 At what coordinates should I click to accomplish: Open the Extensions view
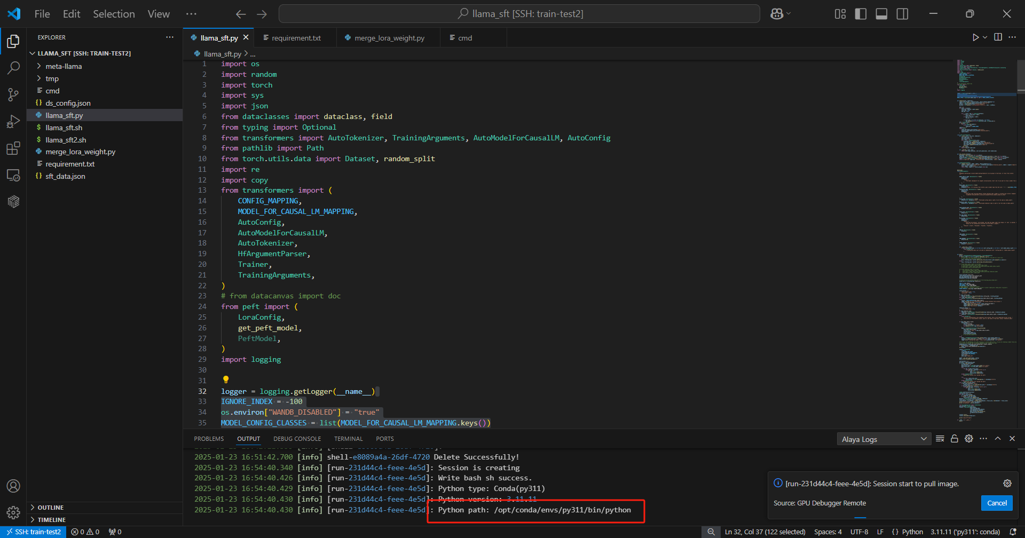13,148
